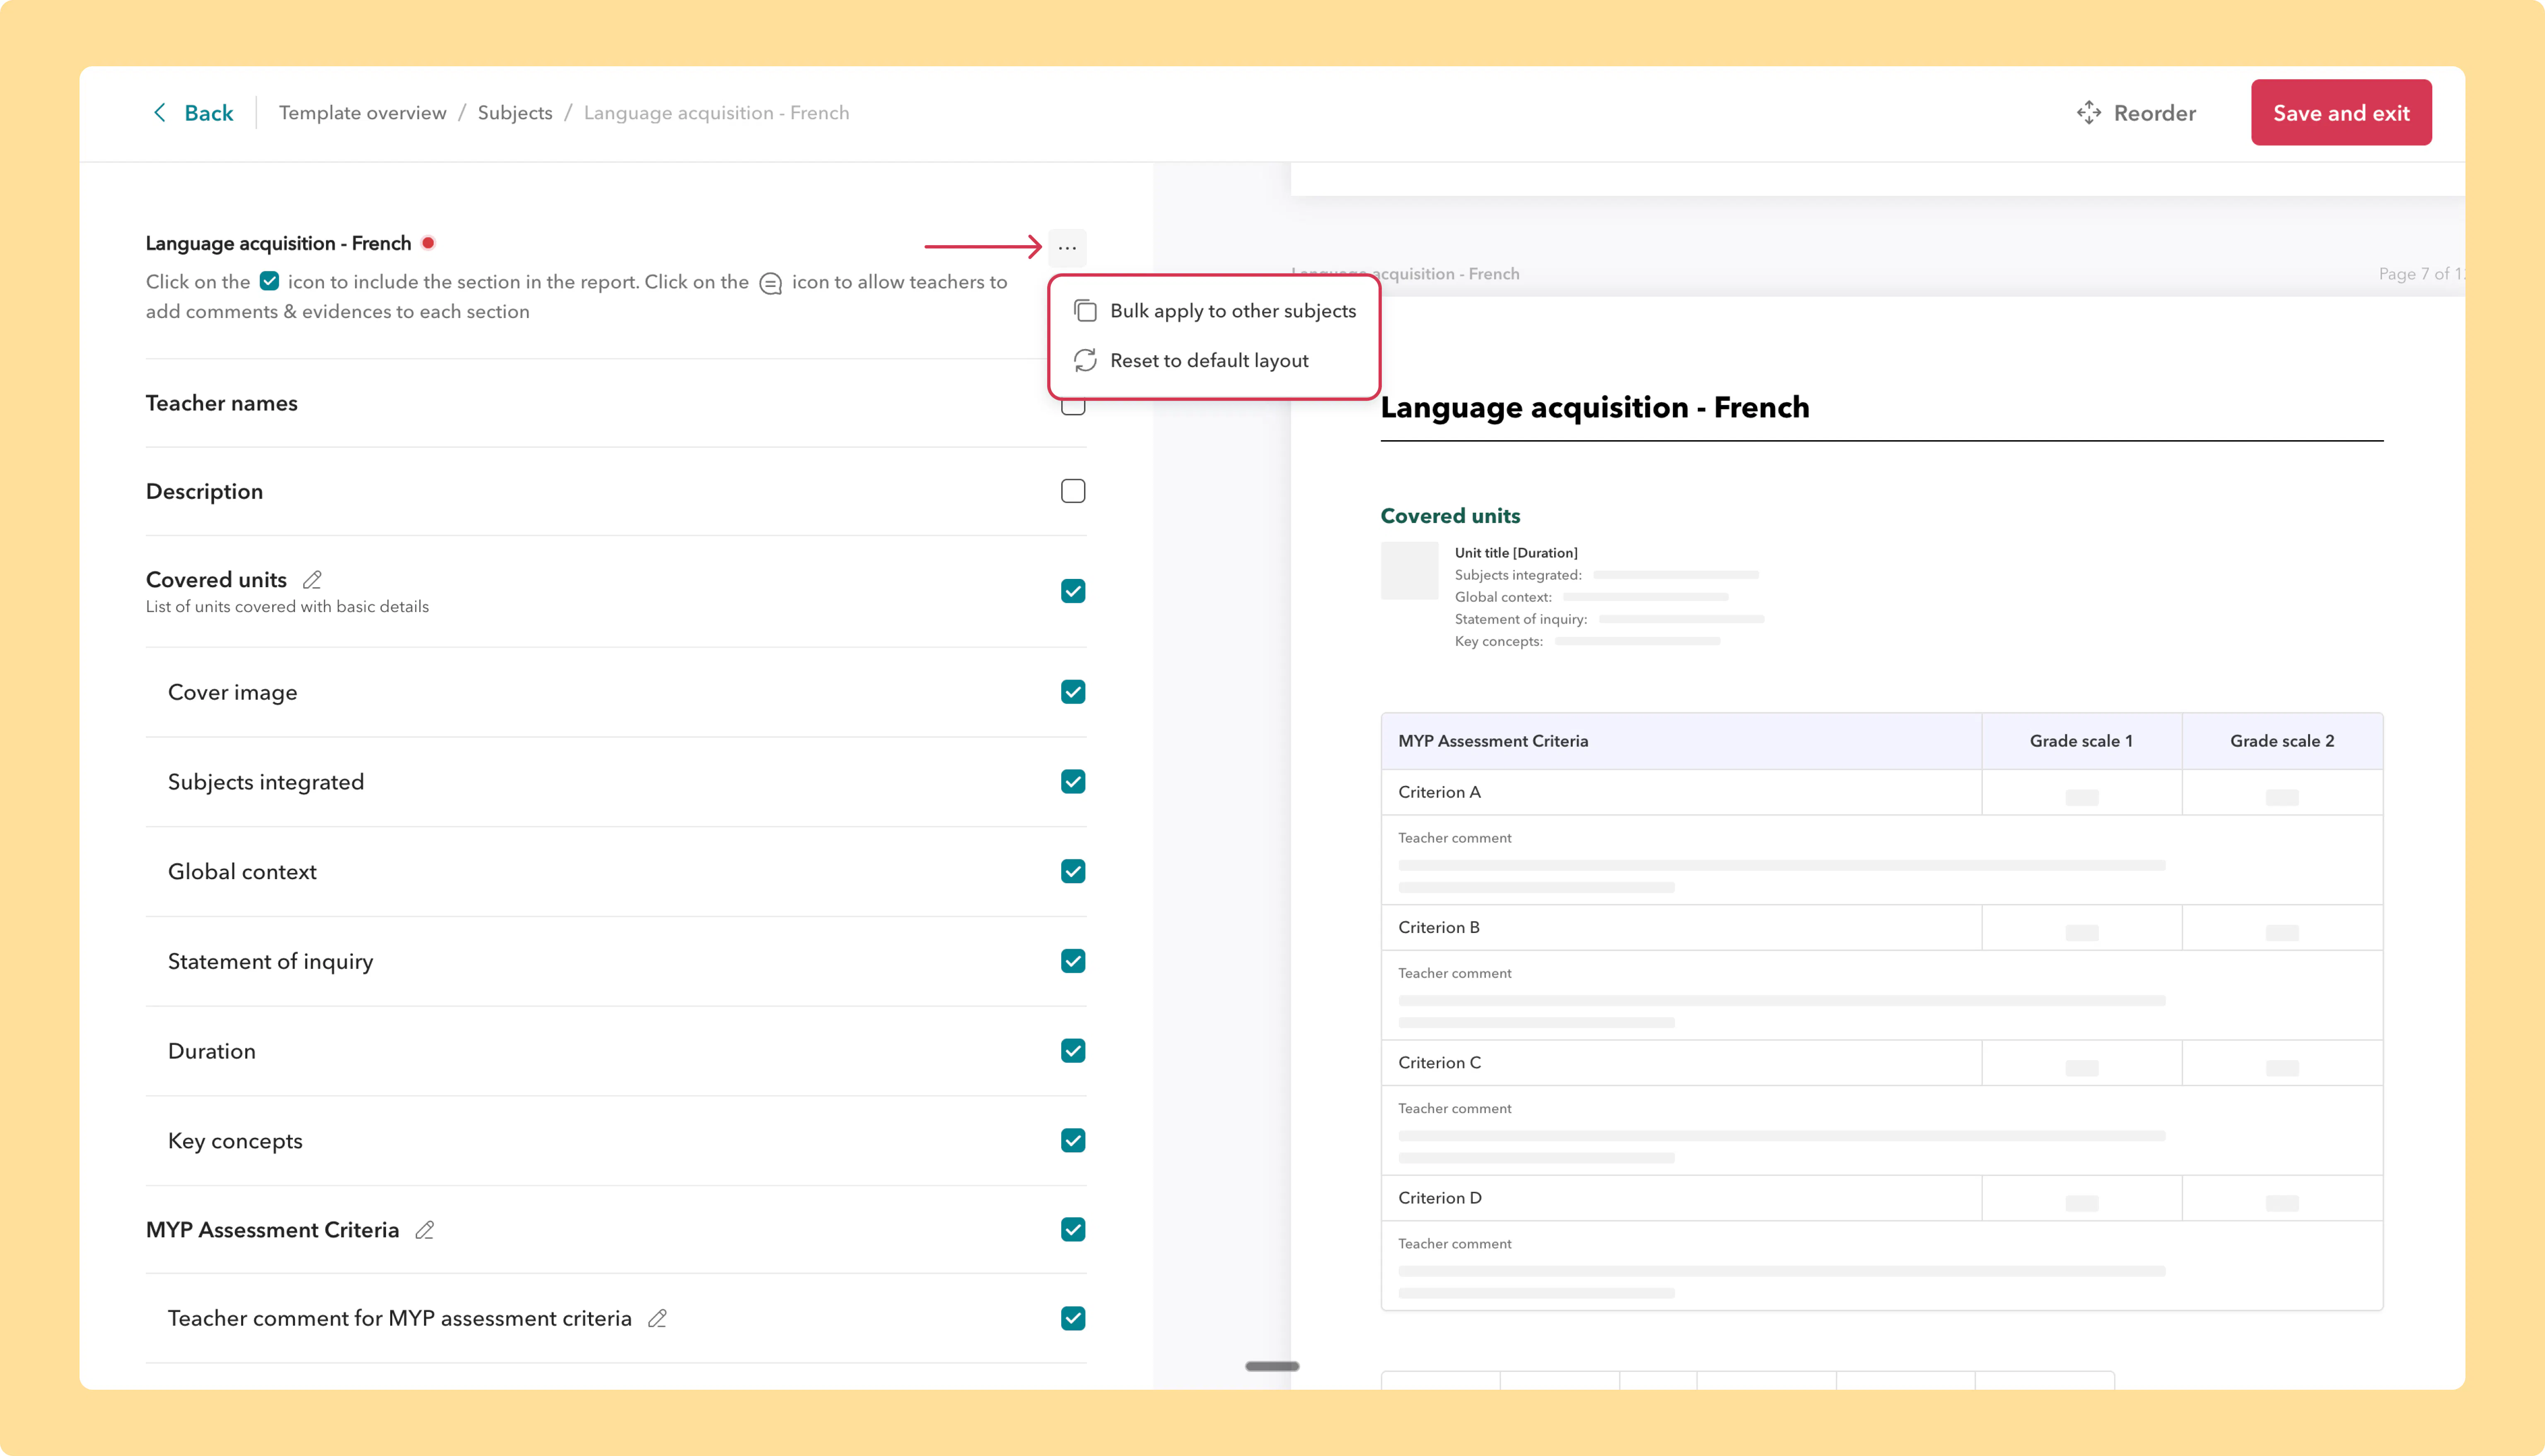The image size is (2545, 1456).
Task: Open Template overview breadcrumb
Action: click(363, 113)
